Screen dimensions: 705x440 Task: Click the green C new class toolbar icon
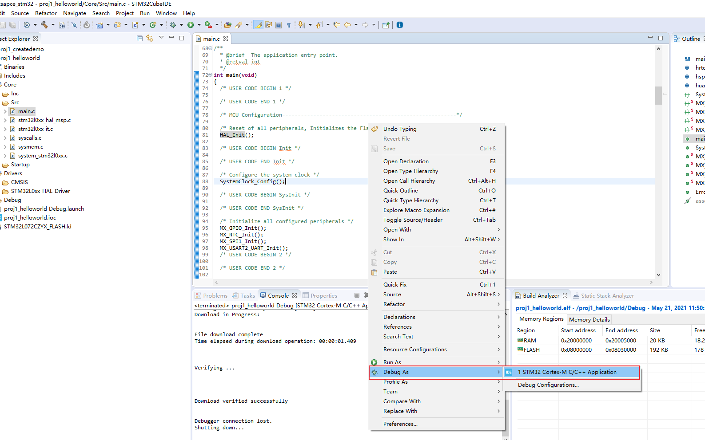coord(153,25)
